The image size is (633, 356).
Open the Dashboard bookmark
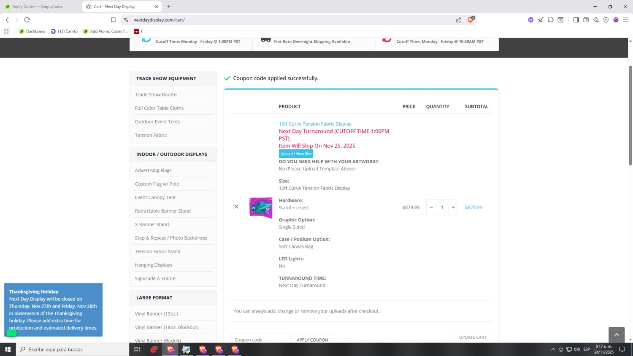click(32, 31)
